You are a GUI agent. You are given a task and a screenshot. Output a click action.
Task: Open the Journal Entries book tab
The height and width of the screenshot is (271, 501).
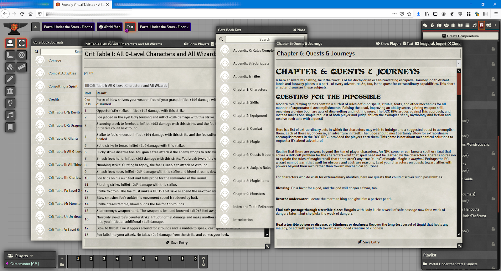click(460, 25)
